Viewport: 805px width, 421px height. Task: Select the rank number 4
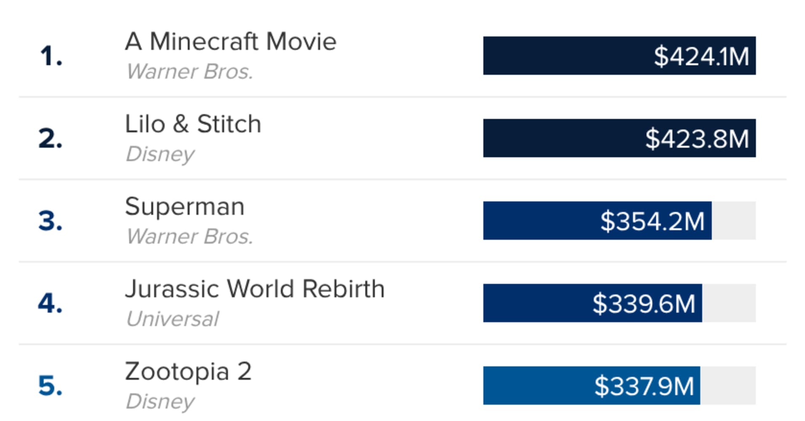(x=50, y=304)
